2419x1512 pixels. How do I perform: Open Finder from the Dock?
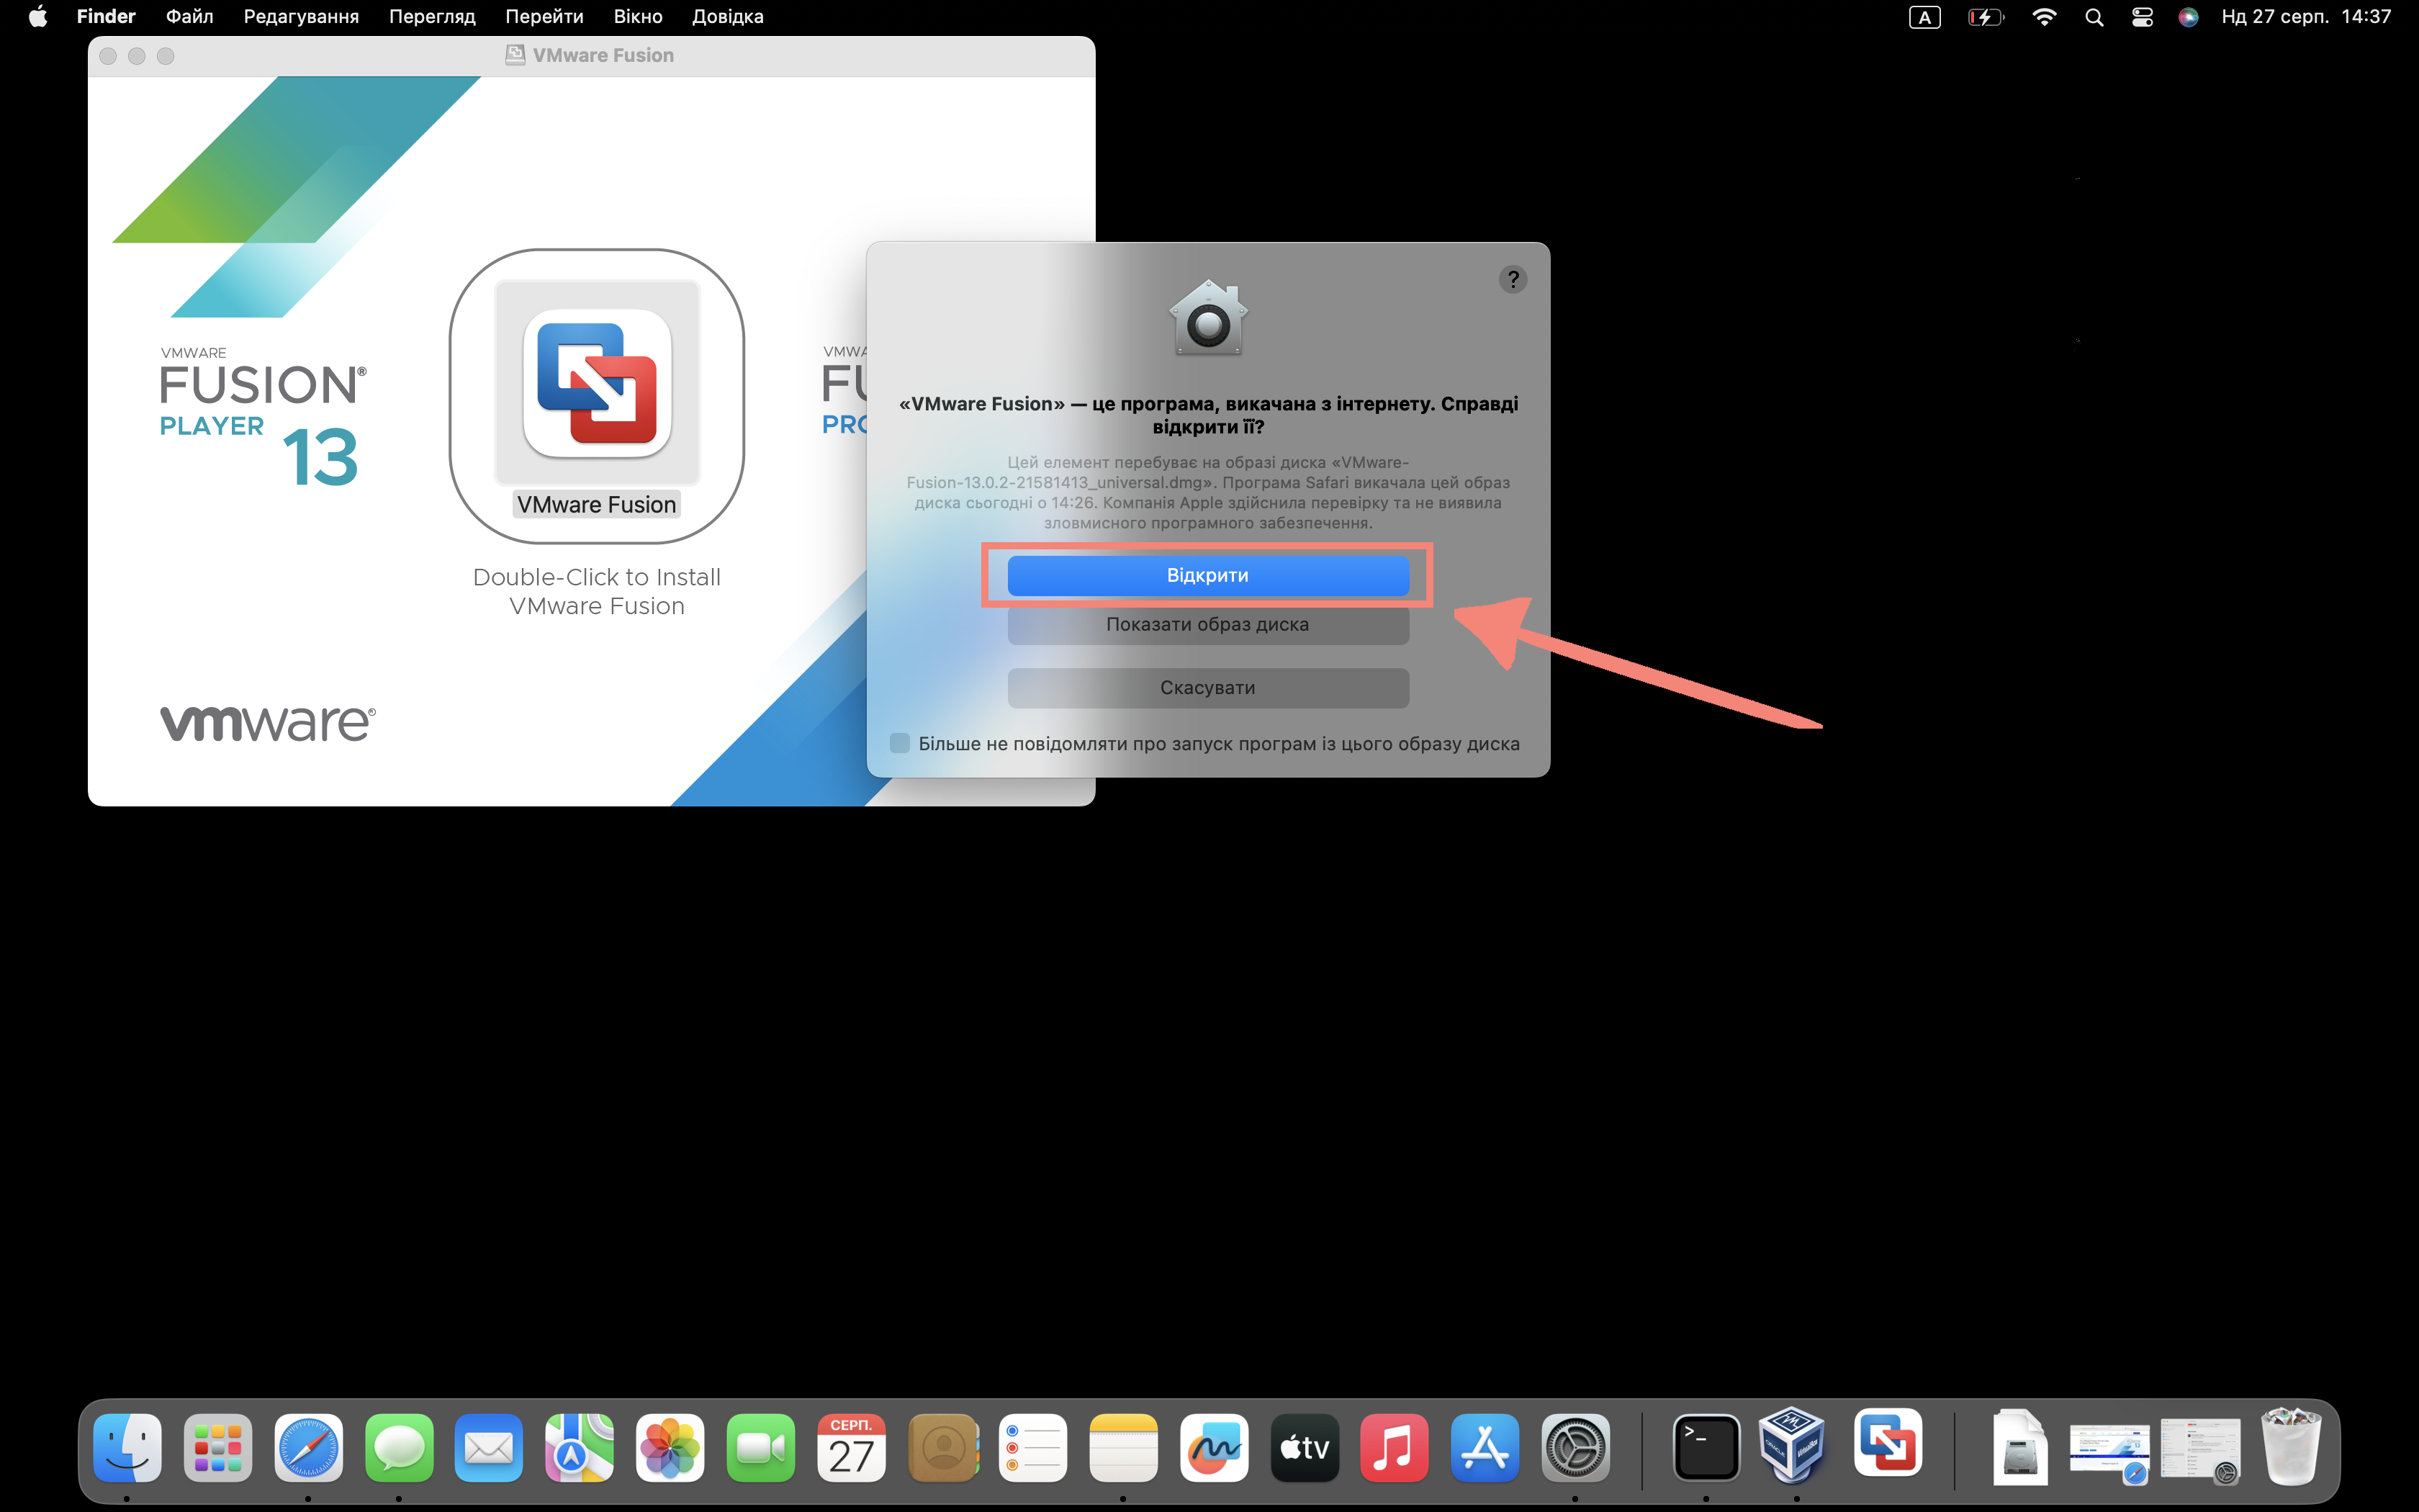(x=127, y=1447)
